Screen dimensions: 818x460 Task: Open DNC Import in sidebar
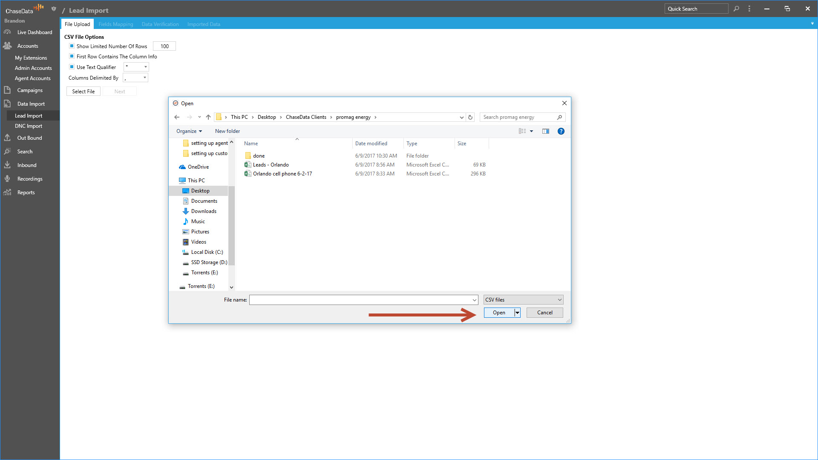click(x=29, y=126)
